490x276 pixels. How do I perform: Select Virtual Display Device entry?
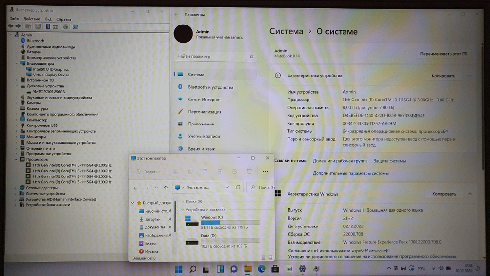tap(51, 75)
